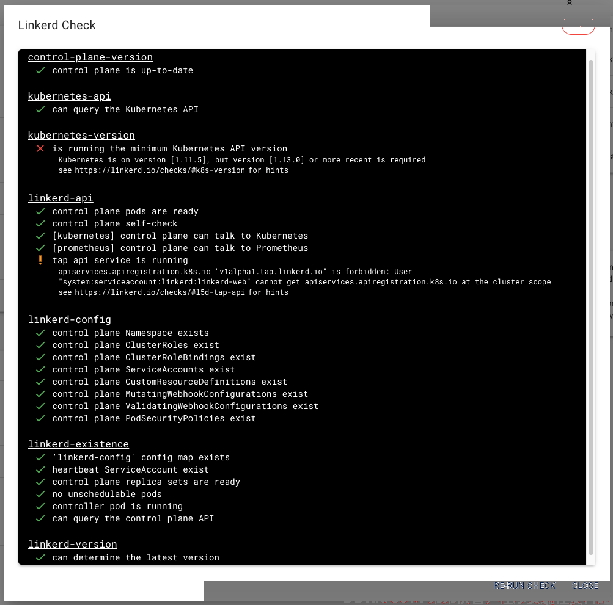Click the text 'control plane self-check'
The image size is (613, 605).
click(x=115, y=224)
